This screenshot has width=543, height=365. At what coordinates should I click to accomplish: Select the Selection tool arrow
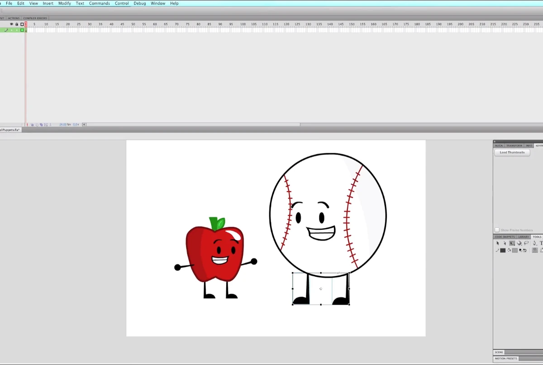(498, 243)
